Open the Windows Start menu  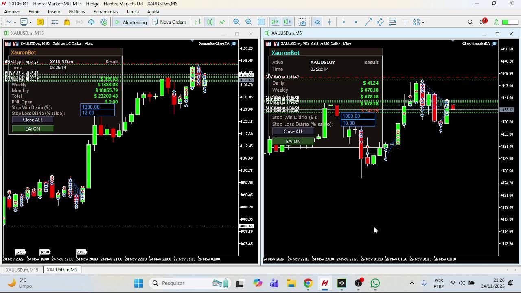click(x=138, y=283)
